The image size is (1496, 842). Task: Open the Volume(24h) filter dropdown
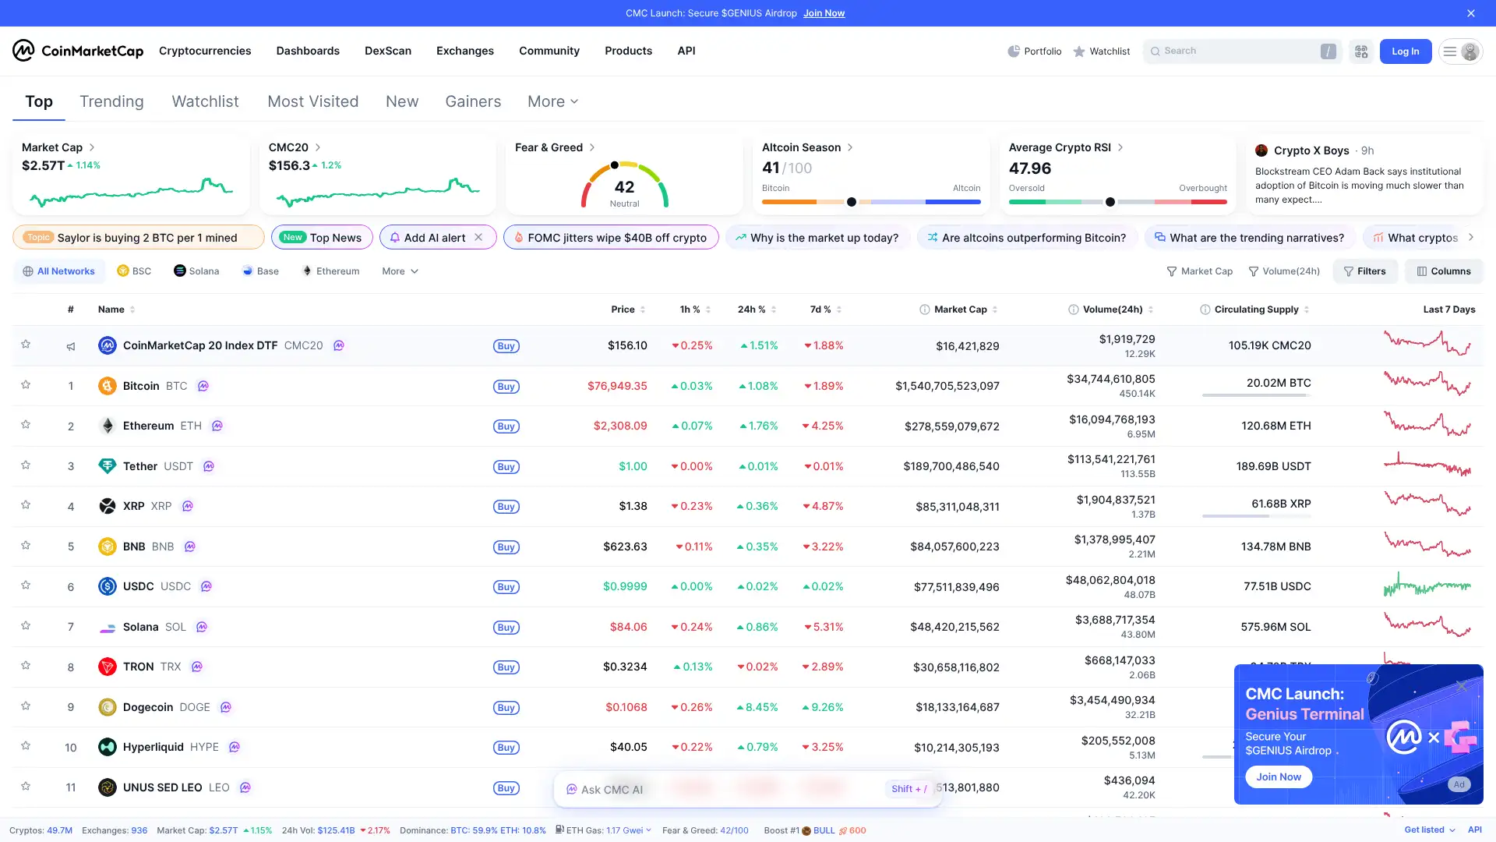click(x=1284, y=271)
